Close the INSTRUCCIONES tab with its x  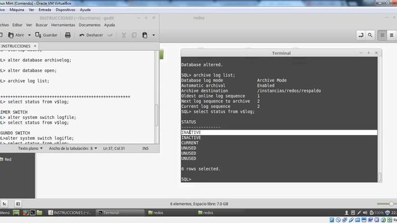coord(35,46)
